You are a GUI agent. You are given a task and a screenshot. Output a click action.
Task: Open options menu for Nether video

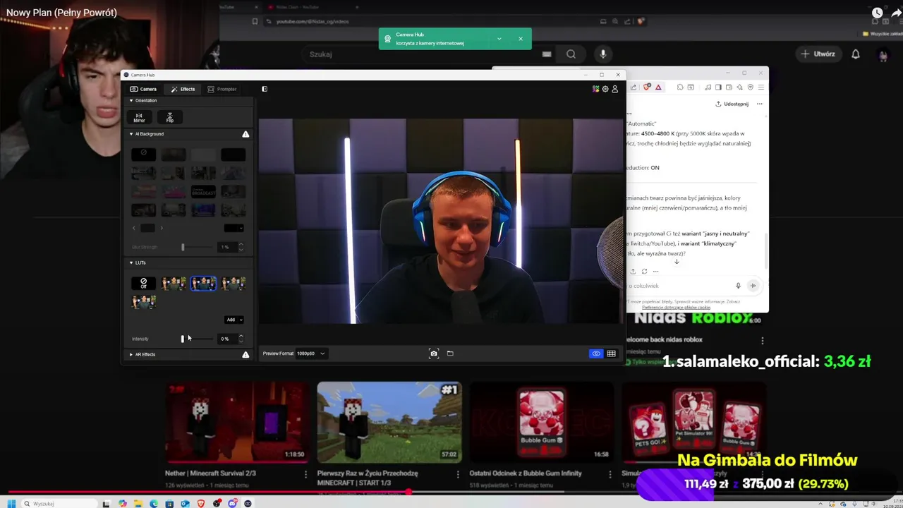click(305, 474)
